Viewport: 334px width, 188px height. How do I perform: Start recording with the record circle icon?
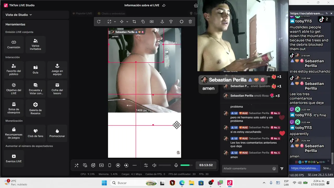tap(118, 165)
